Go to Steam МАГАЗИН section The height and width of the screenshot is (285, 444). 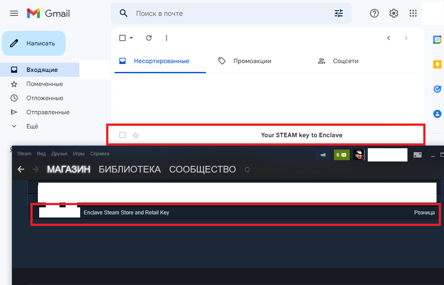69,169
